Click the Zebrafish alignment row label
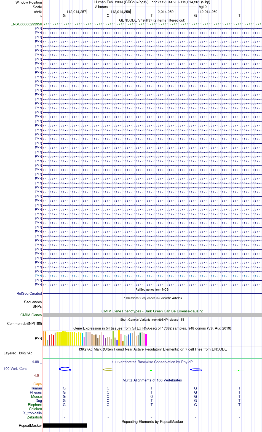The height and width of the screenshot is (432, 262). coord(34,417)
